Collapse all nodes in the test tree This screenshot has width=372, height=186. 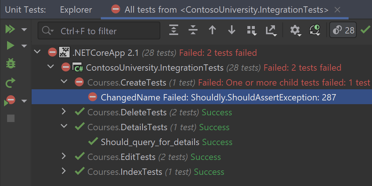coord(193,30)
